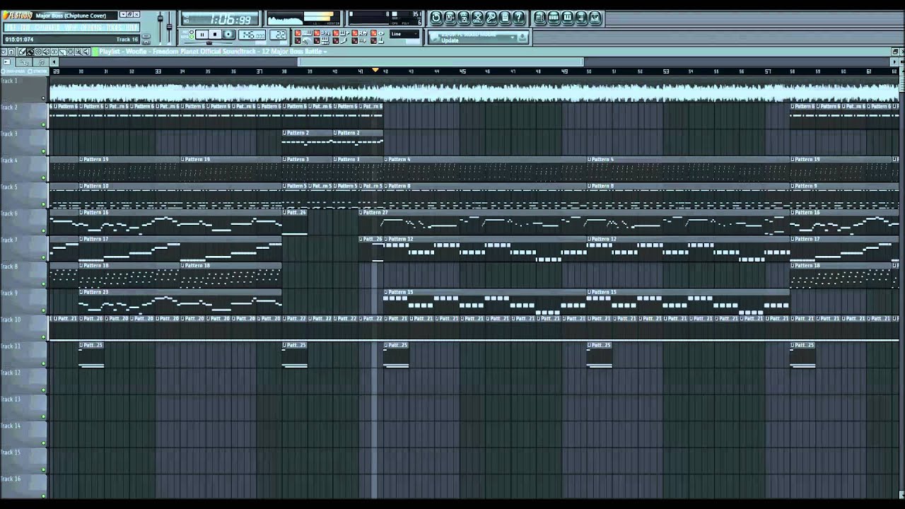The width and height of the screenshot is (905, 509).
Task: Select the Delete tool in playlist toolbar
Action: coord(38,52)
